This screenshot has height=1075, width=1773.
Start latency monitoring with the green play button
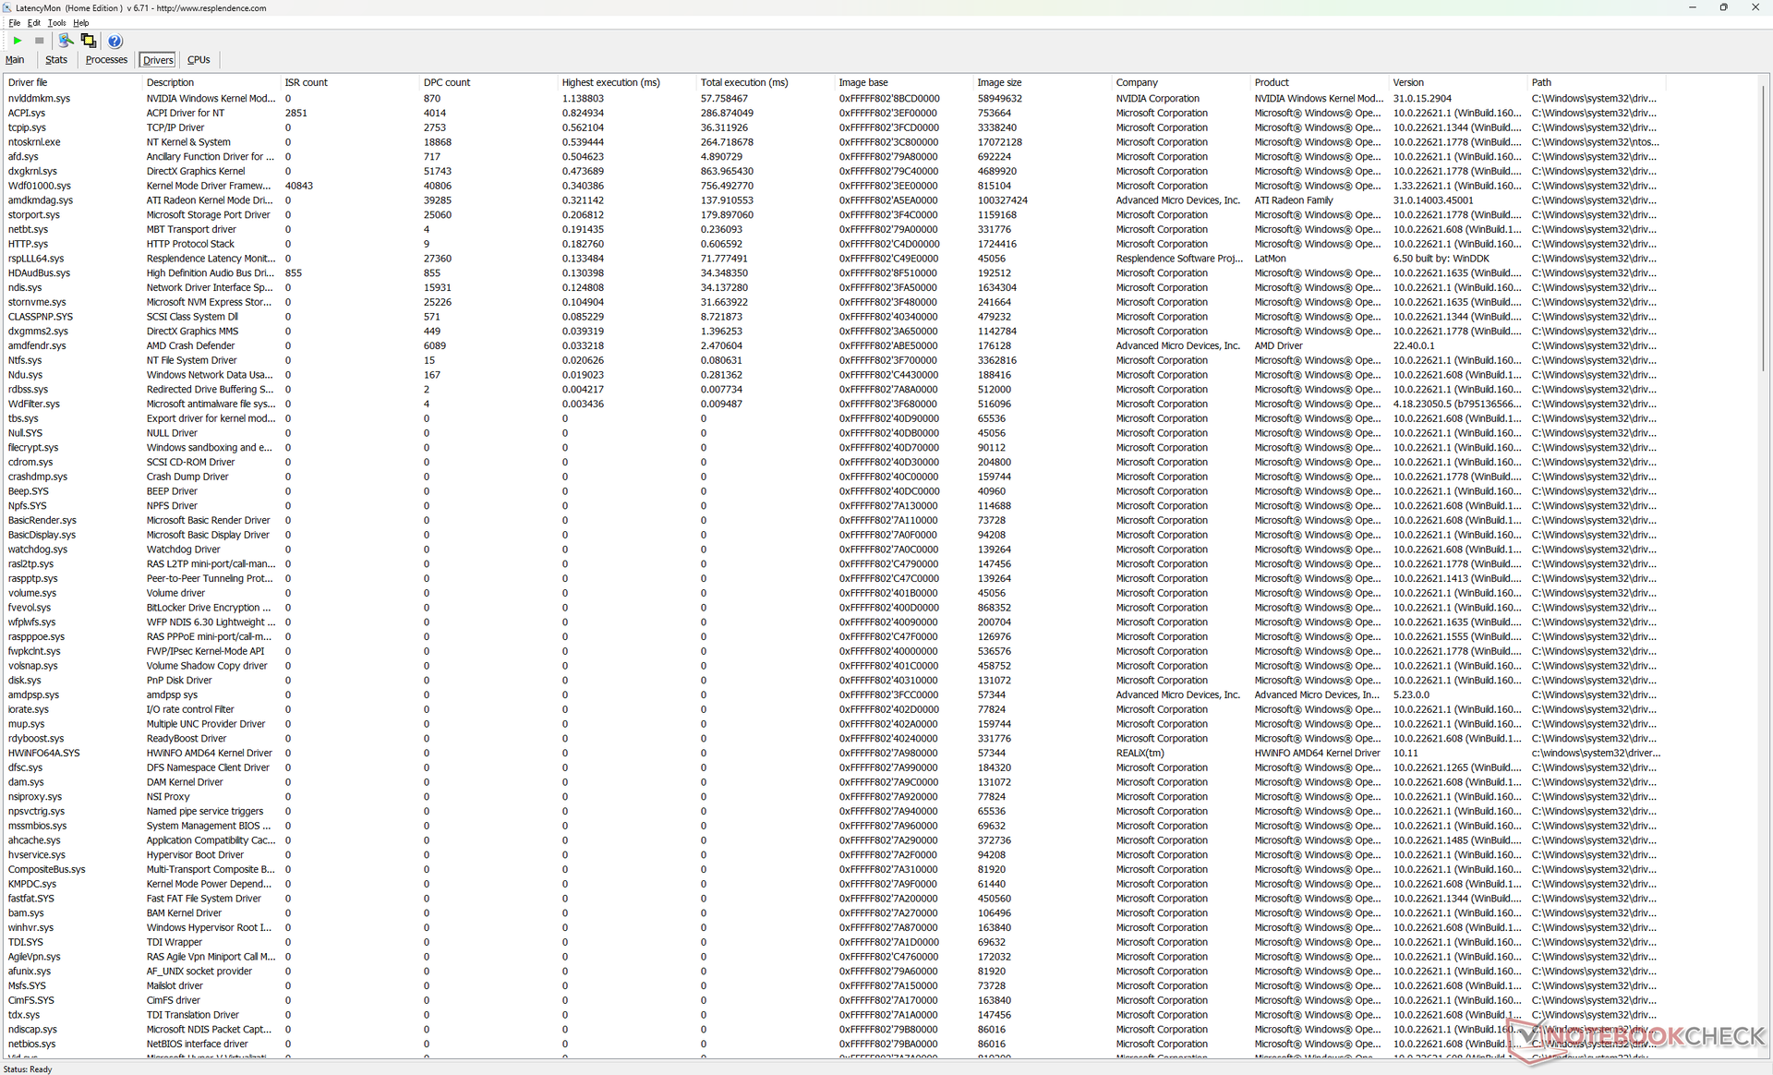tap(17, 41)
